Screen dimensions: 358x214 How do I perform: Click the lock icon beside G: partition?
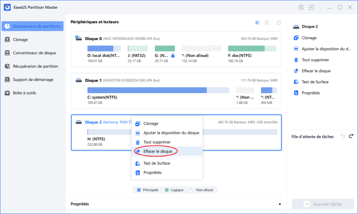click(173, 55)
